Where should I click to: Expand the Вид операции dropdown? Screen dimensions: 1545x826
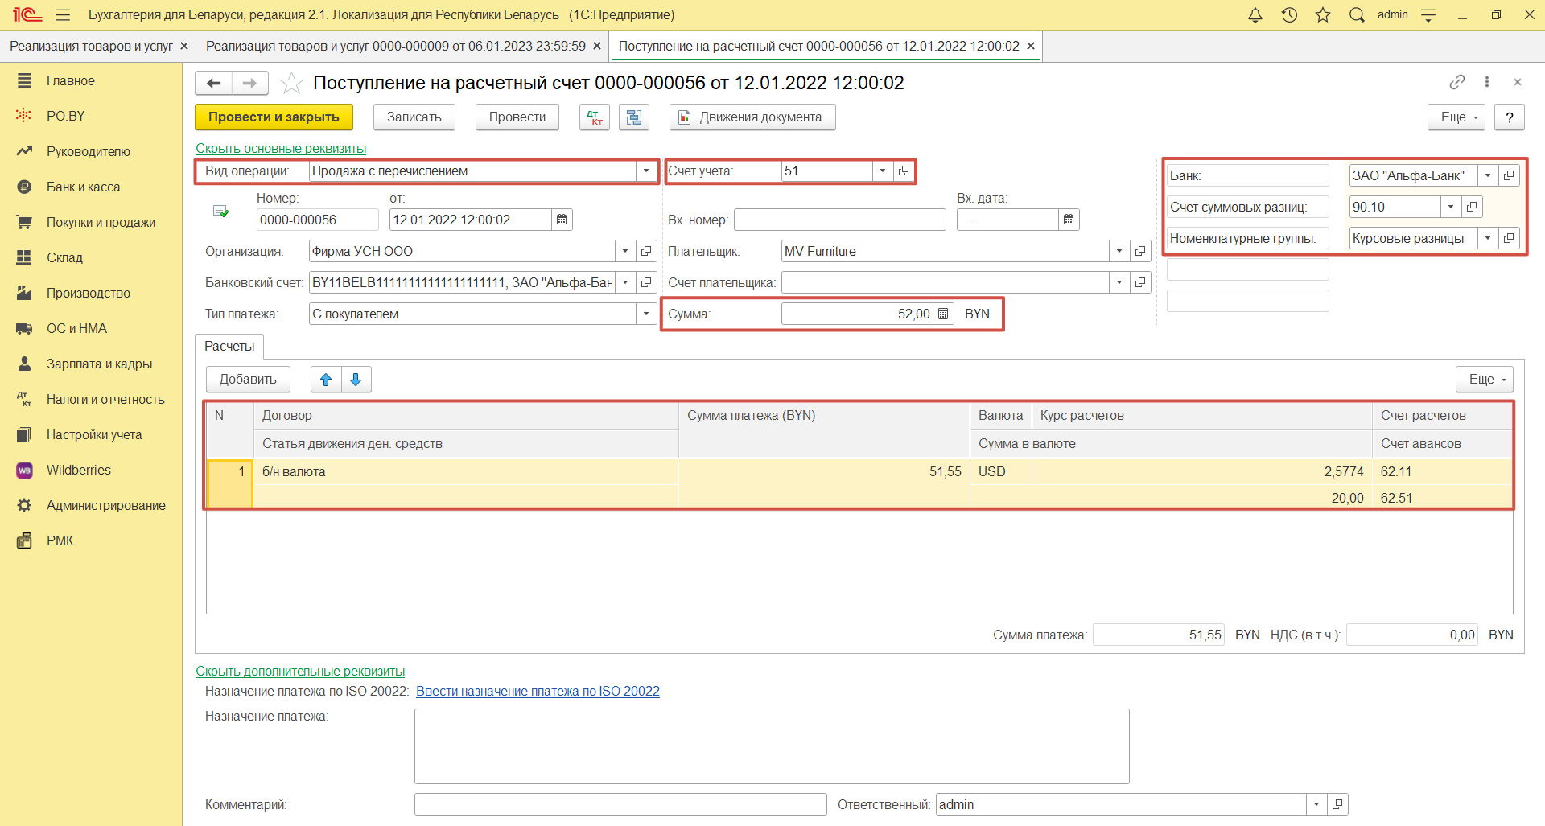(x=645, y=171)
